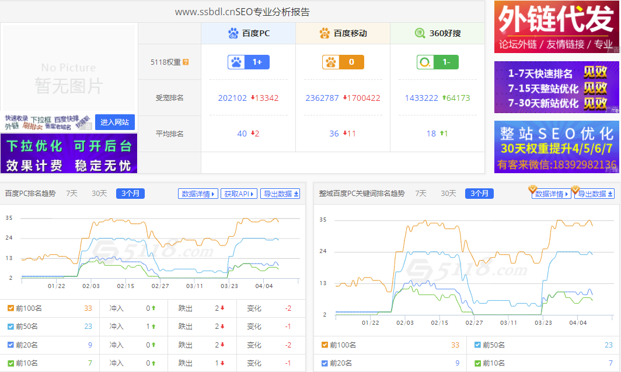Click the blue 1+ Baidu weight badge
Image resolution: width=621 pixels, height=372 pixels.
pos(247,62)
